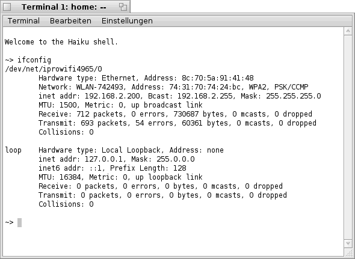
Task: Click the WLAN-742493 network name
Action: (x=100, y=87)
